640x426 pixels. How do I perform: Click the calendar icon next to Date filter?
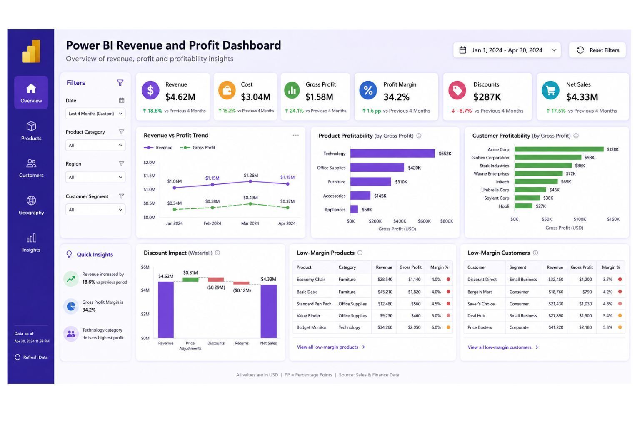coord(121,100)
